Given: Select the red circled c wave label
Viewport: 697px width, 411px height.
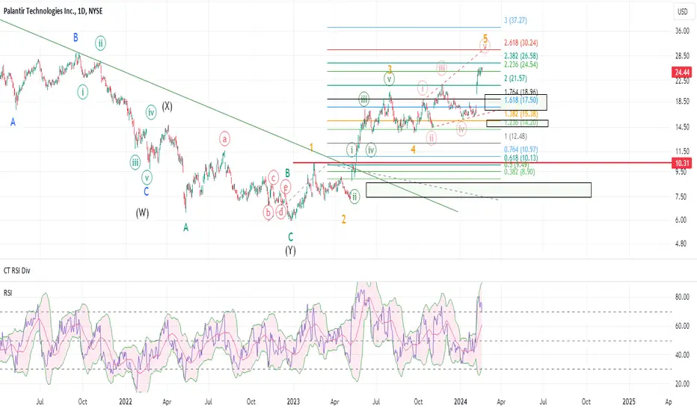Looking at the screenshot, I should tap(274, 179).
